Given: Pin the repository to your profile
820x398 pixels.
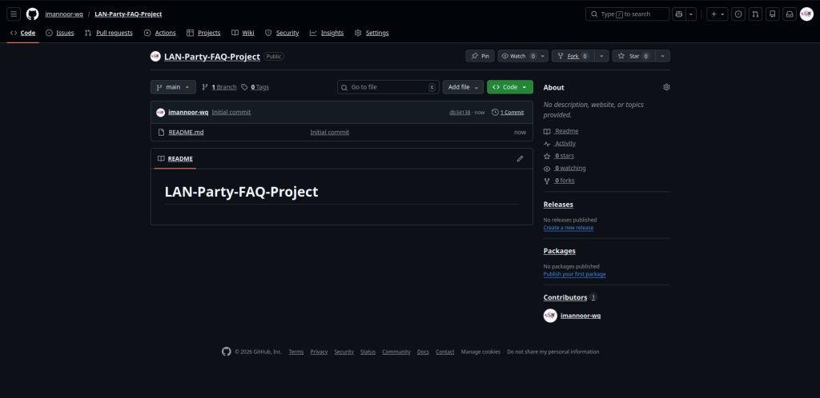Looking at the screenshot, I should [480, 56].
